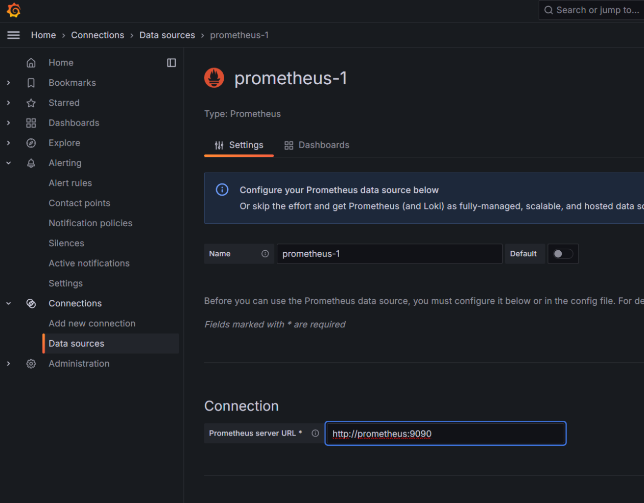Screen dimensions: 644x503
Task: Toggle the Default data source switch
Action: click(563, 254)
